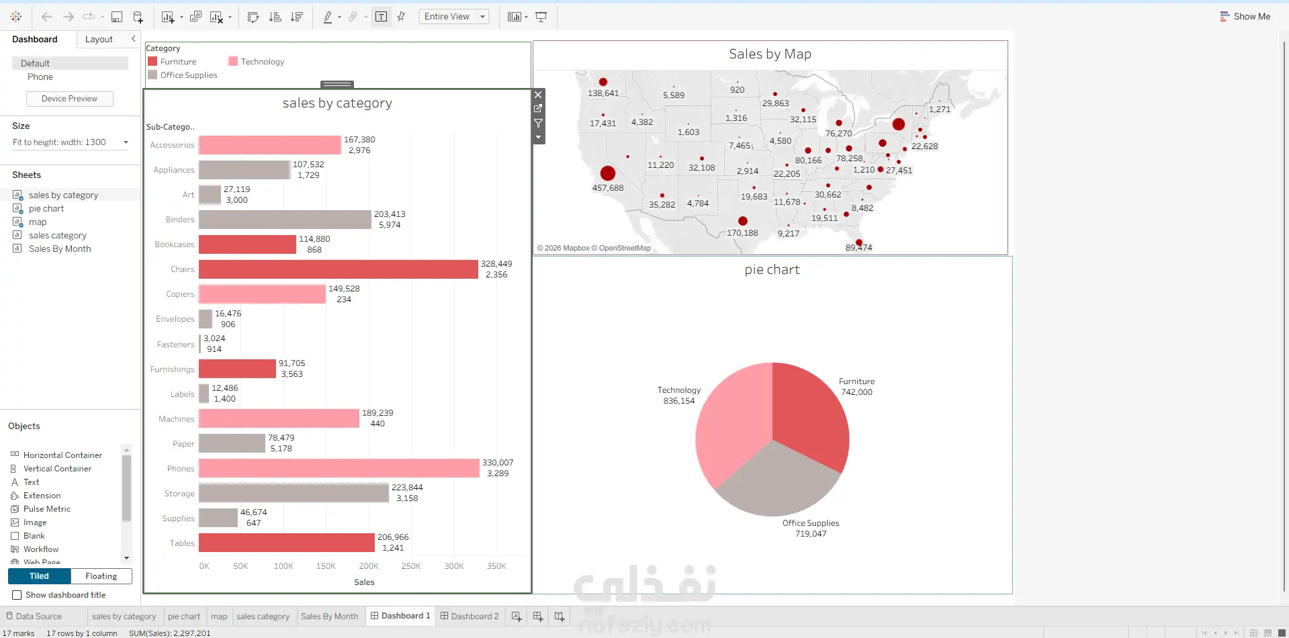Open Presentation Mode icon
The image size is (1289, 638).
(x=541, y=17)
